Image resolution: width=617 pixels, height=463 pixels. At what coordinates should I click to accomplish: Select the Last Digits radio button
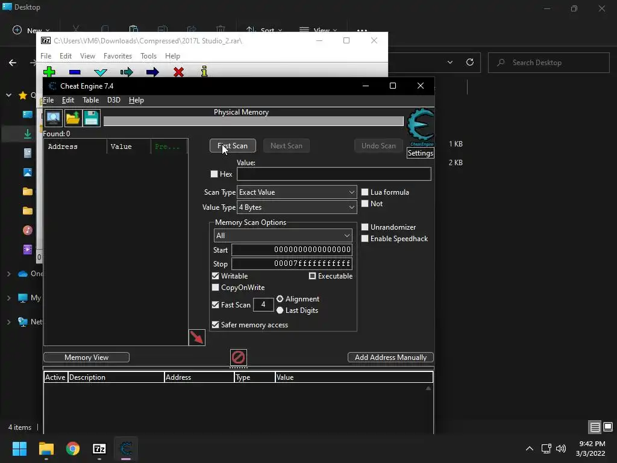(x=280, y=310)
